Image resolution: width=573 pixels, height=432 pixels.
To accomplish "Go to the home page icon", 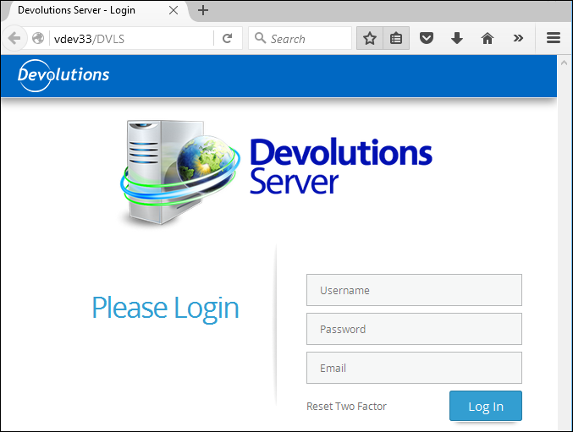I will point(488,38).
